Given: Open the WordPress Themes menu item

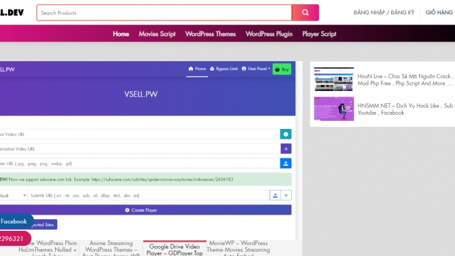Looking at the screenshot, I should coord(211,34).
